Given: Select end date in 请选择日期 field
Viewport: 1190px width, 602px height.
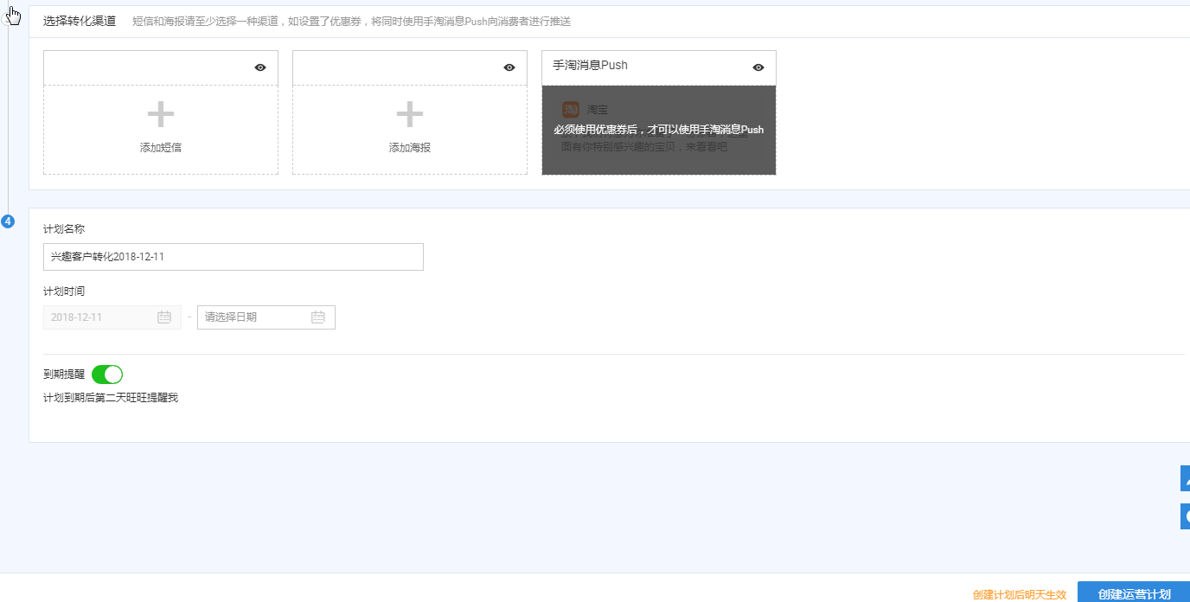Looking at the screenshot, I should coord(266,317).
